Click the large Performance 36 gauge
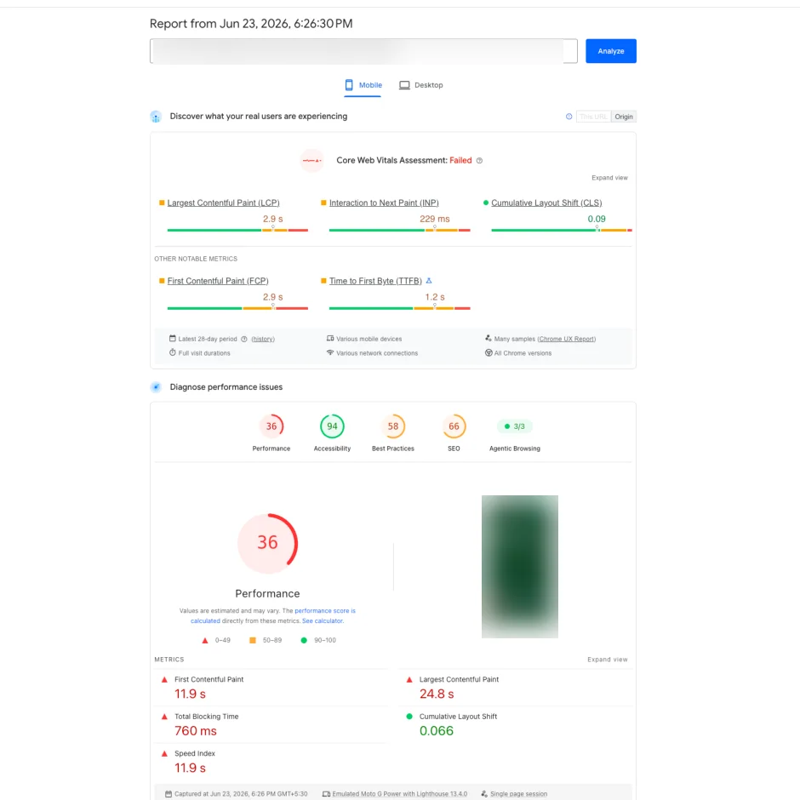The image size is (800, 800). 267,543
